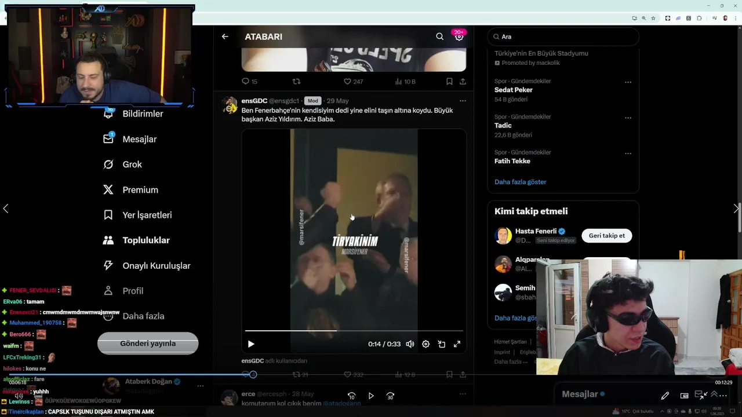Image resolution: width=742 pixels, height=417 pixels.
Task: Open Onaylı Kuruluşlar in the sidebar
Action: (147, 266)
